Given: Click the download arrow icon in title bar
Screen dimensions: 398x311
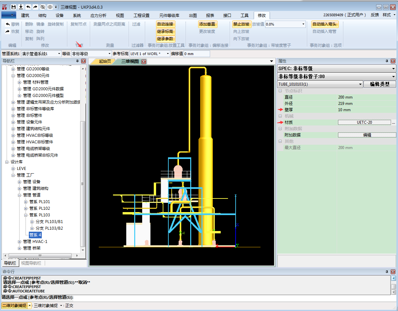Looking at the screenshot, I should tap(21, 7).
